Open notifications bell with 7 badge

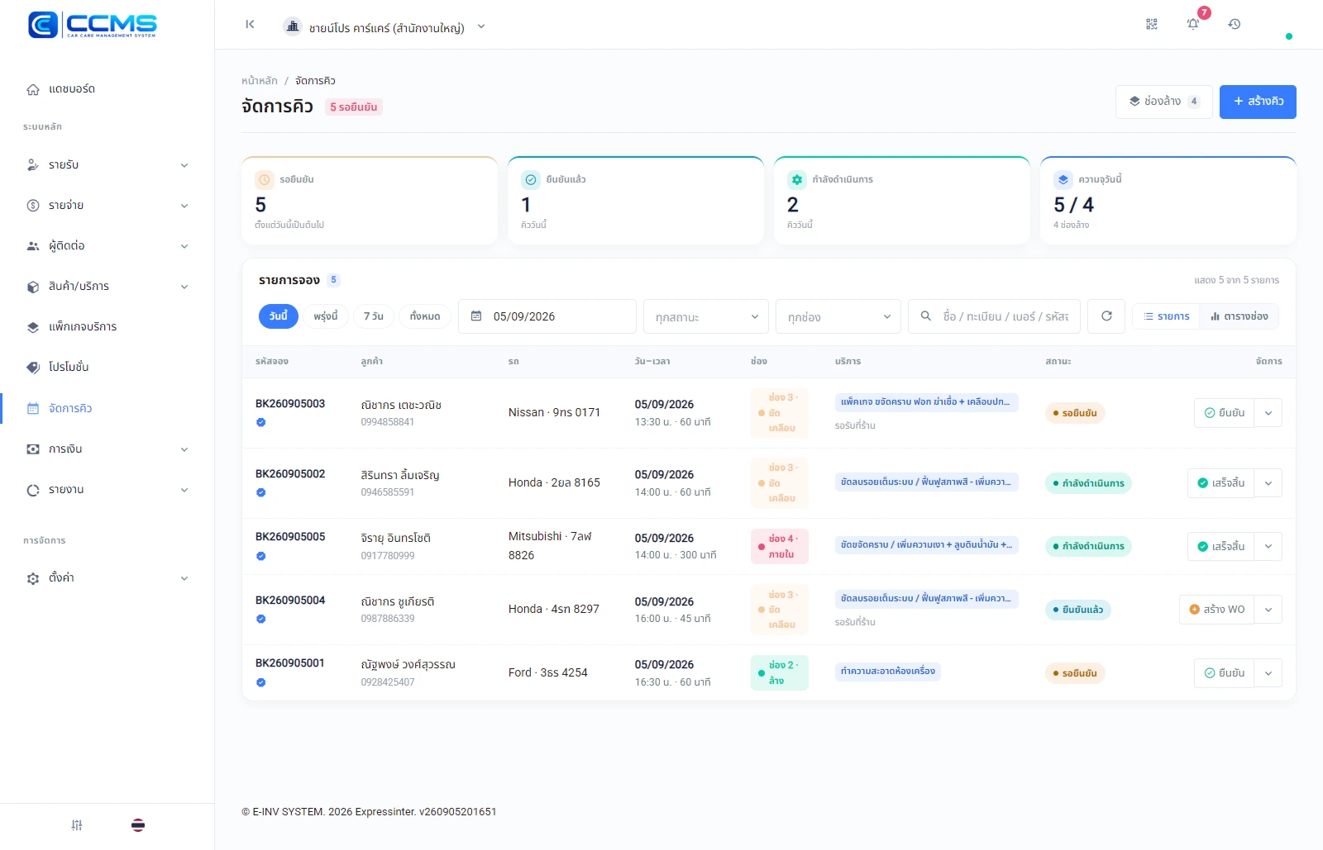tap(1193, 24)
